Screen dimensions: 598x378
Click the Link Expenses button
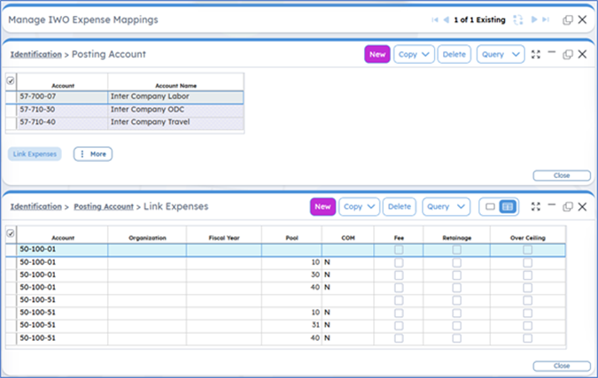click(x=35, y=154)
